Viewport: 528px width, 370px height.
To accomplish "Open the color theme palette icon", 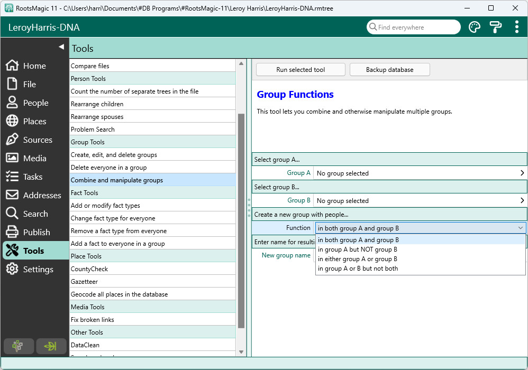I will click(x=475, y=27).
